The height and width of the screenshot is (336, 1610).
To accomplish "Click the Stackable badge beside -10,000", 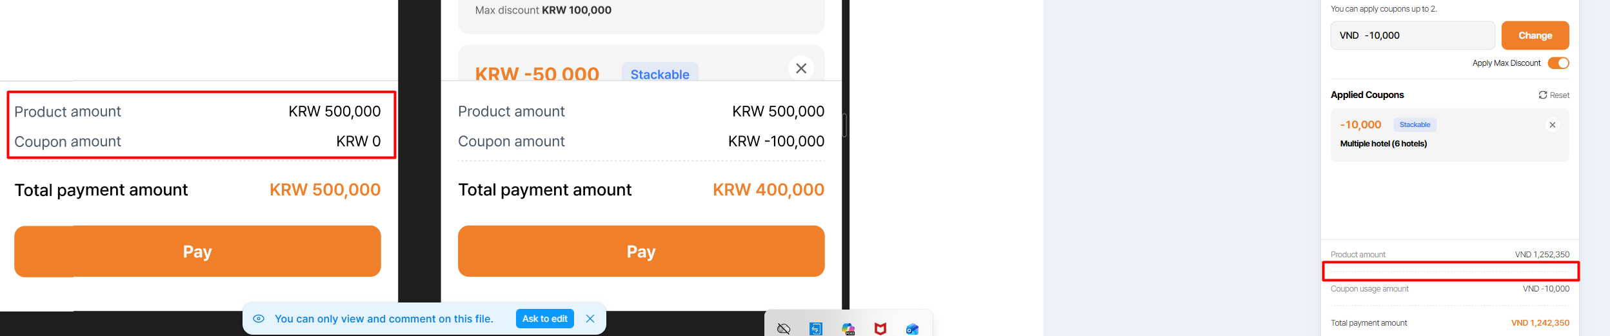I will tap(1415, 125).
